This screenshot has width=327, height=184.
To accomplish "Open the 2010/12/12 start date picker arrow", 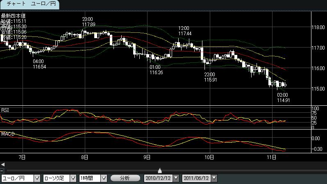I will pos(176,178).
